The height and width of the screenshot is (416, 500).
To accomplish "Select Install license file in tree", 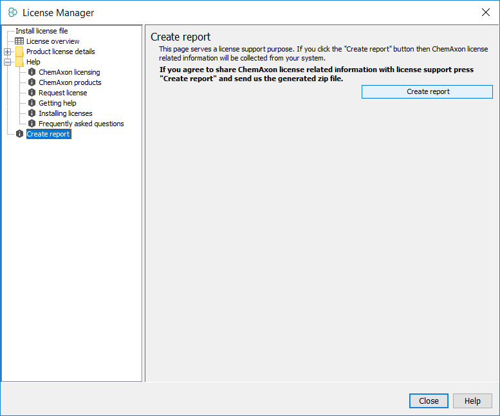I will click(41, 31).
